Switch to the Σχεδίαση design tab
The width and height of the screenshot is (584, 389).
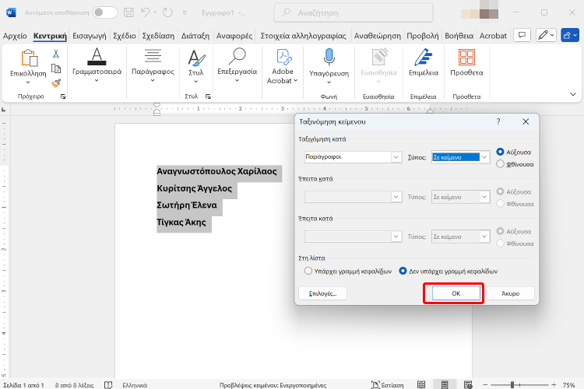158,36
